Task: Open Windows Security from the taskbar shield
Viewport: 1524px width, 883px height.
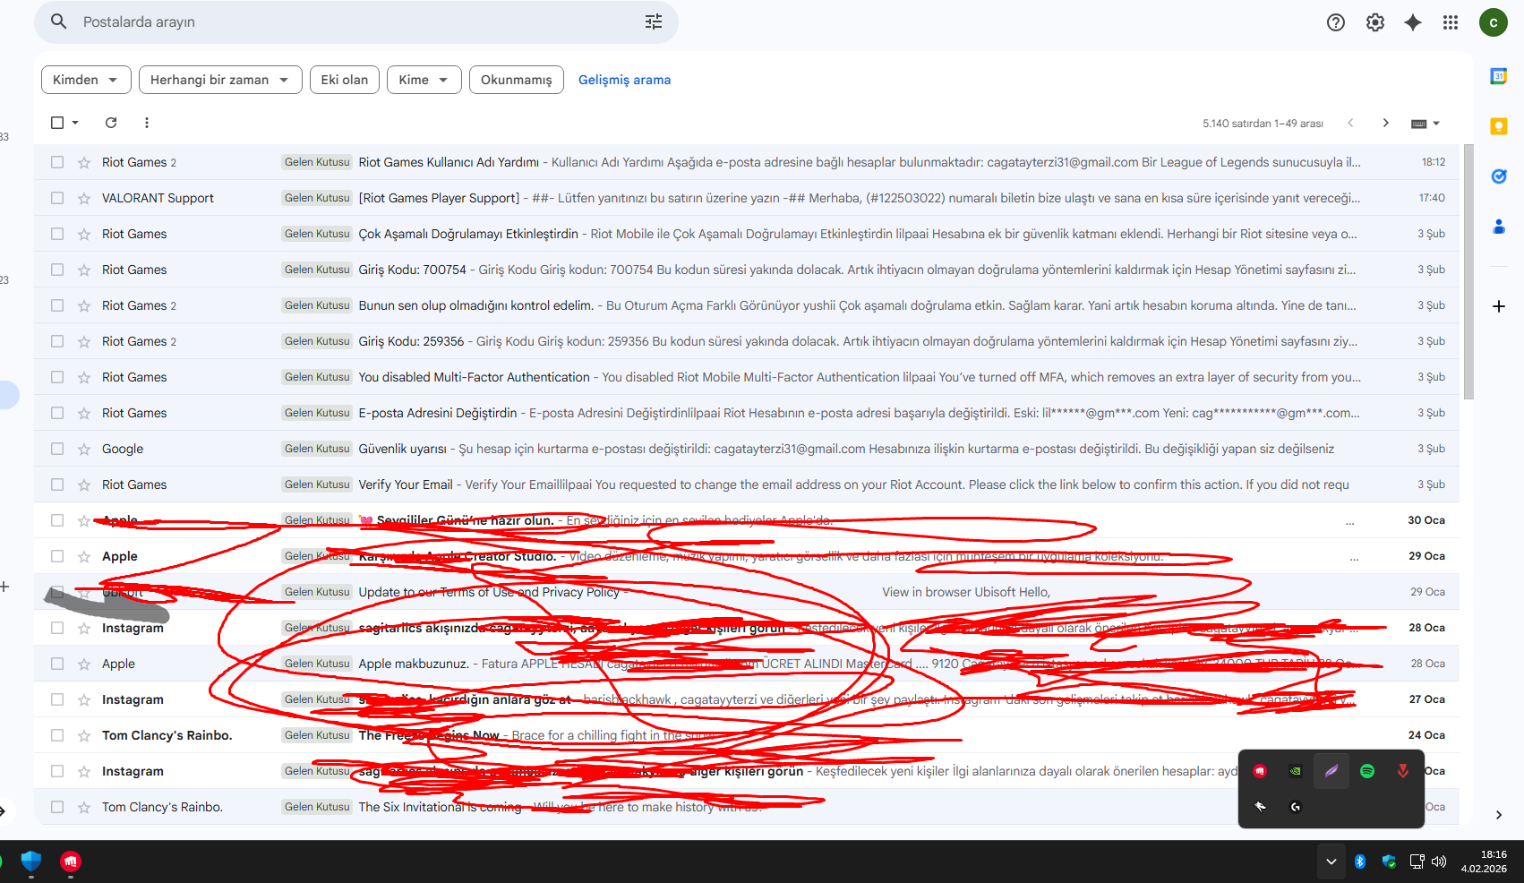Action: [x=31, y=862]
